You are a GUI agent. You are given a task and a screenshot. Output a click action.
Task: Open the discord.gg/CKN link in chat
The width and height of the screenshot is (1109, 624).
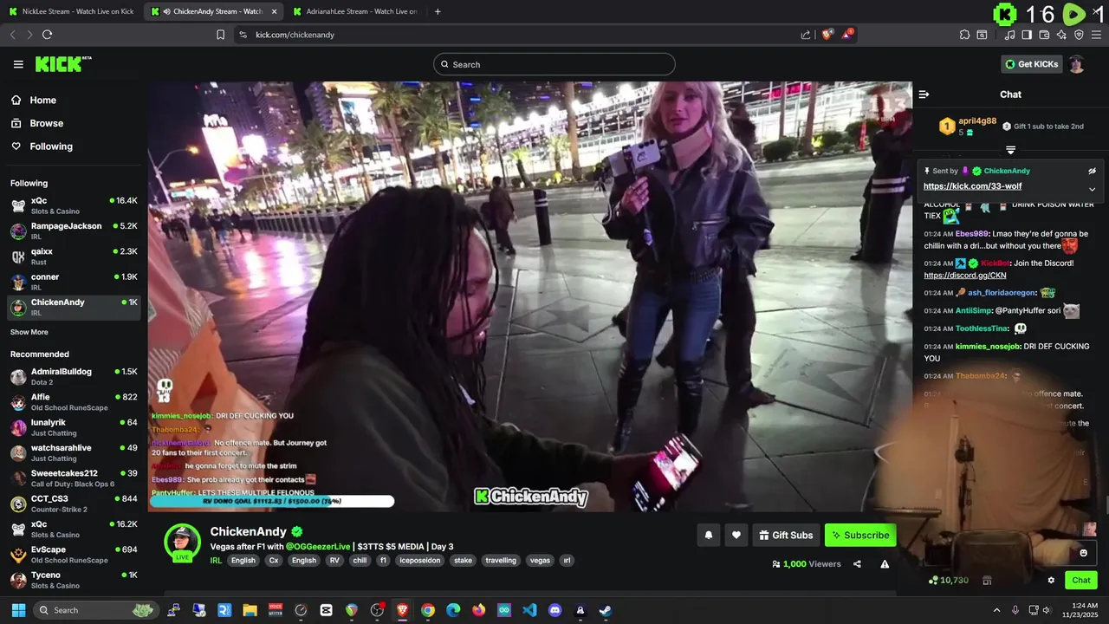[x=965, y=276]
